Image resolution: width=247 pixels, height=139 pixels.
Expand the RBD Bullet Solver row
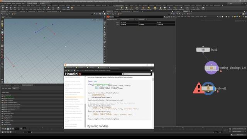pyautogui.click(x=2, y=99)
